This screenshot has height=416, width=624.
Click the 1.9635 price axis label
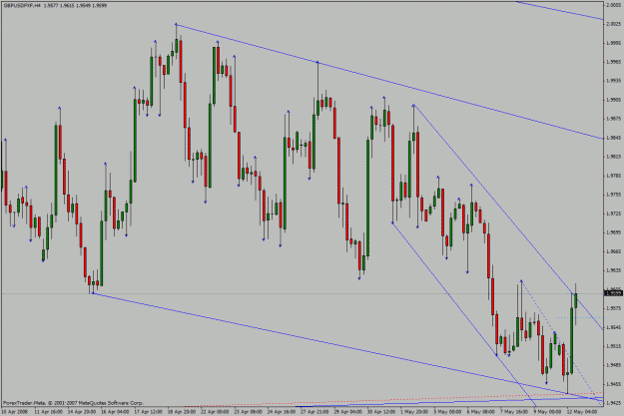(x=614, y=270)
